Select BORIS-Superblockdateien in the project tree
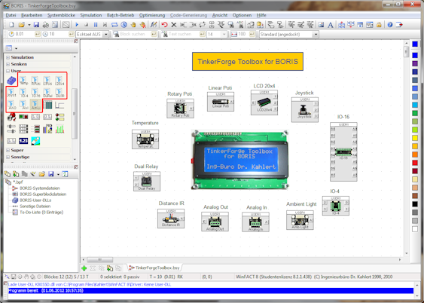 pos(43,194)
